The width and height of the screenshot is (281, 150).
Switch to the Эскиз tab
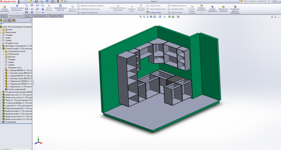click(28, 16)
